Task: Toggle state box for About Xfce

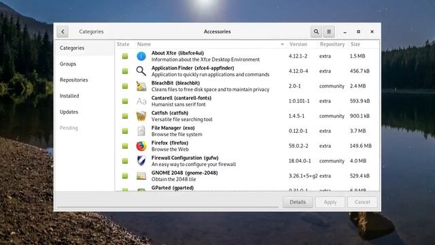Action: point(125,56)
